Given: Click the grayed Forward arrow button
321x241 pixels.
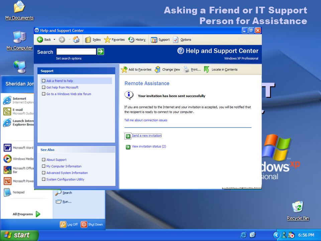Looking at the screenshot, I should point(62,39).
